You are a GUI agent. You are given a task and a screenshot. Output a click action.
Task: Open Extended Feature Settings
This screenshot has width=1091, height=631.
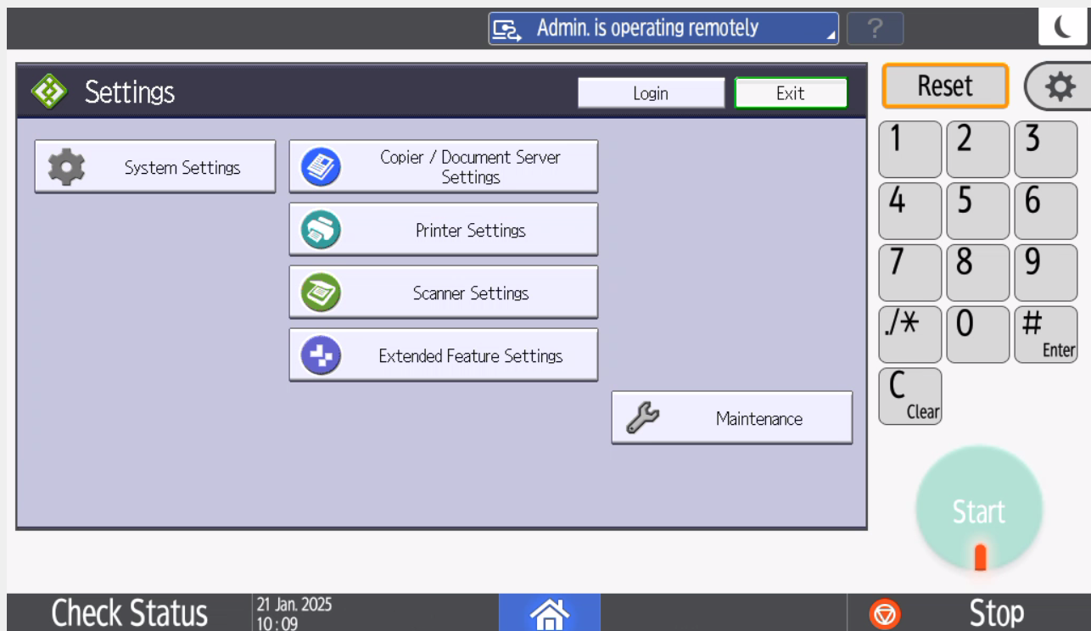click(x=443, y=354)
